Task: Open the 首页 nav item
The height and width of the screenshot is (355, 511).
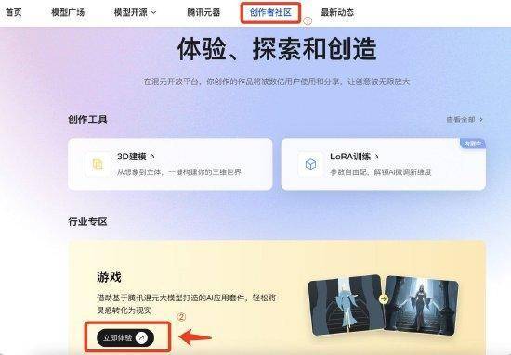Action: click(13, 12)
